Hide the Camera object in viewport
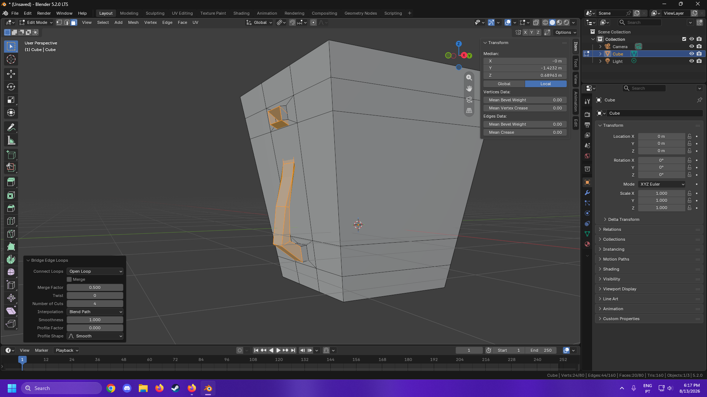This screenshot has width=707, height=397. pos(692,46)
